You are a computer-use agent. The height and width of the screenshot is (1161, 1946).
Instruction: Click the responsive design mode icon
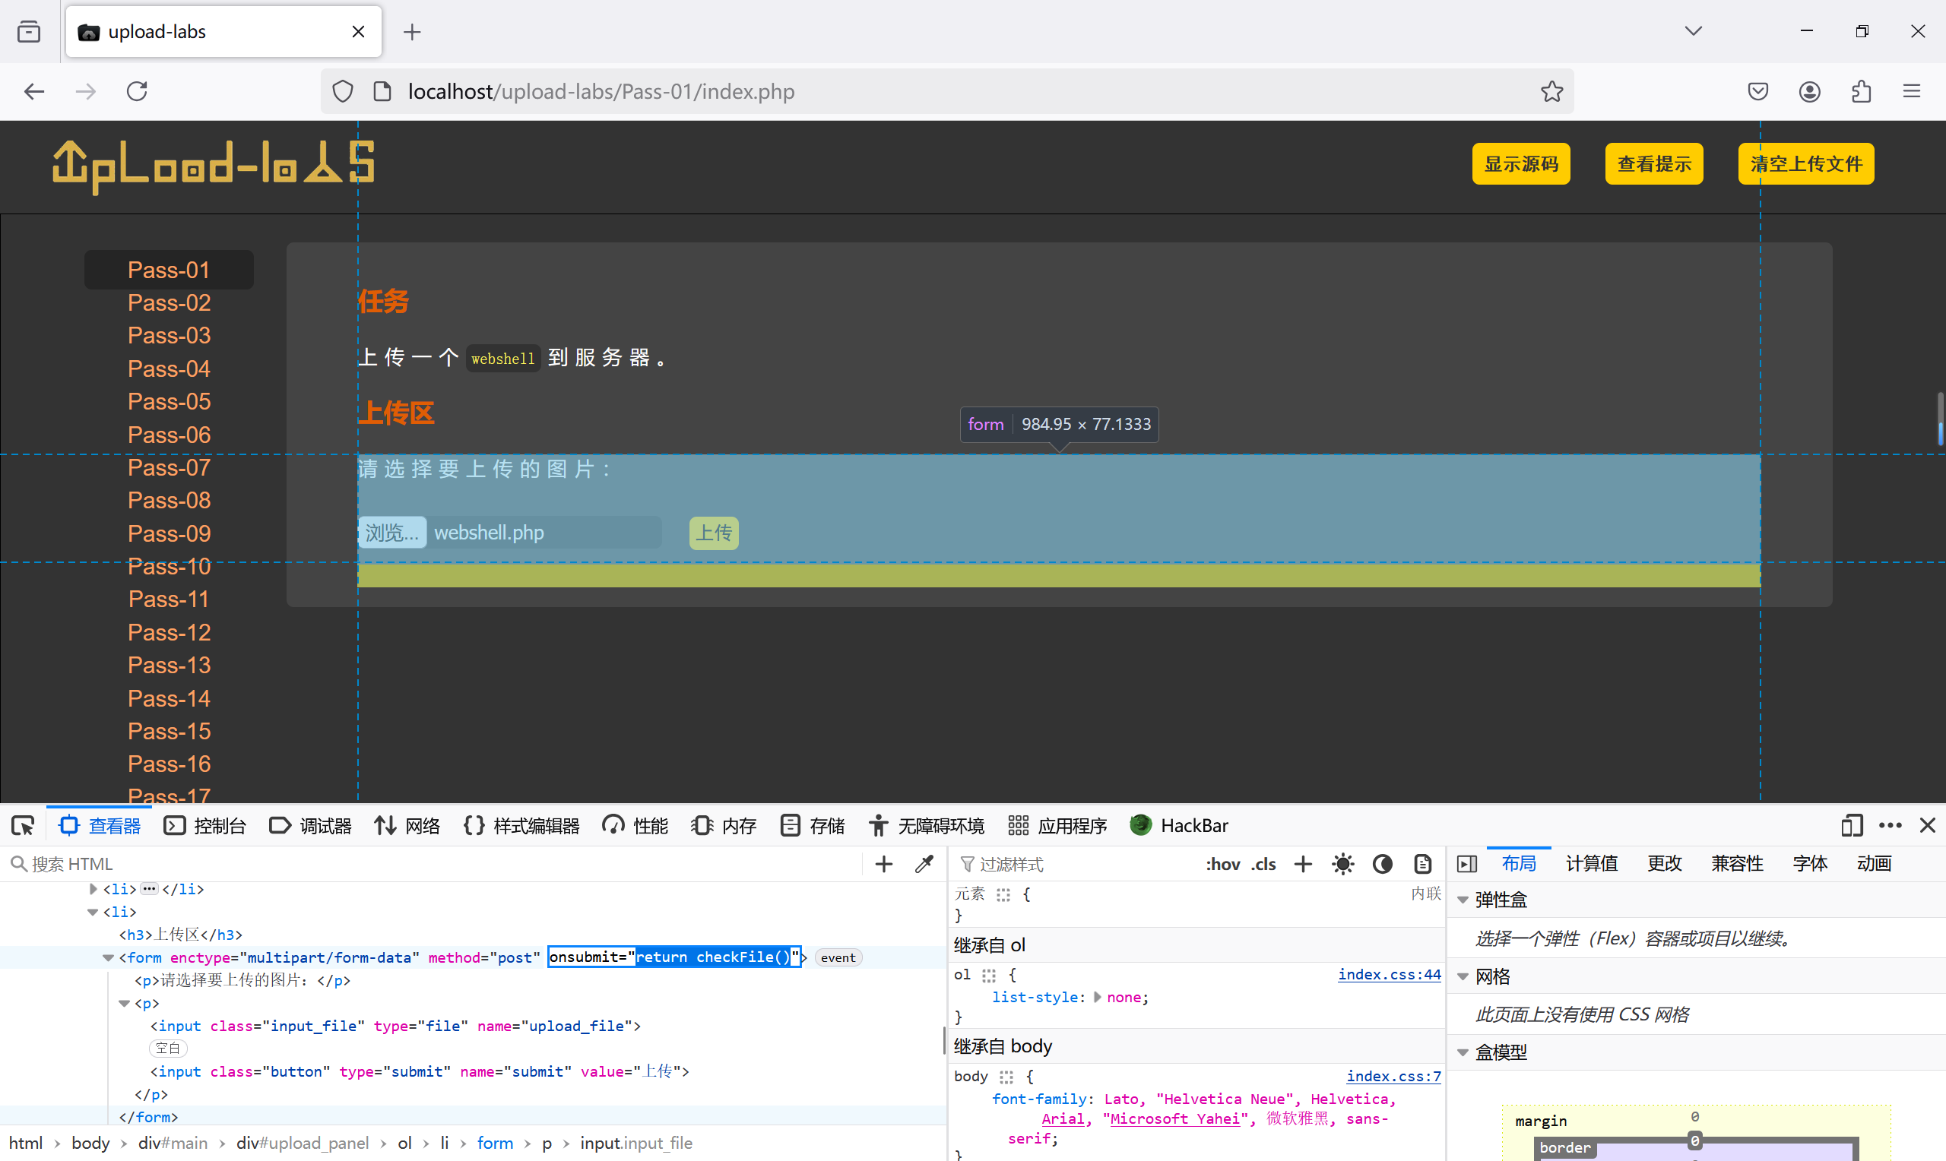[1851, 825]
